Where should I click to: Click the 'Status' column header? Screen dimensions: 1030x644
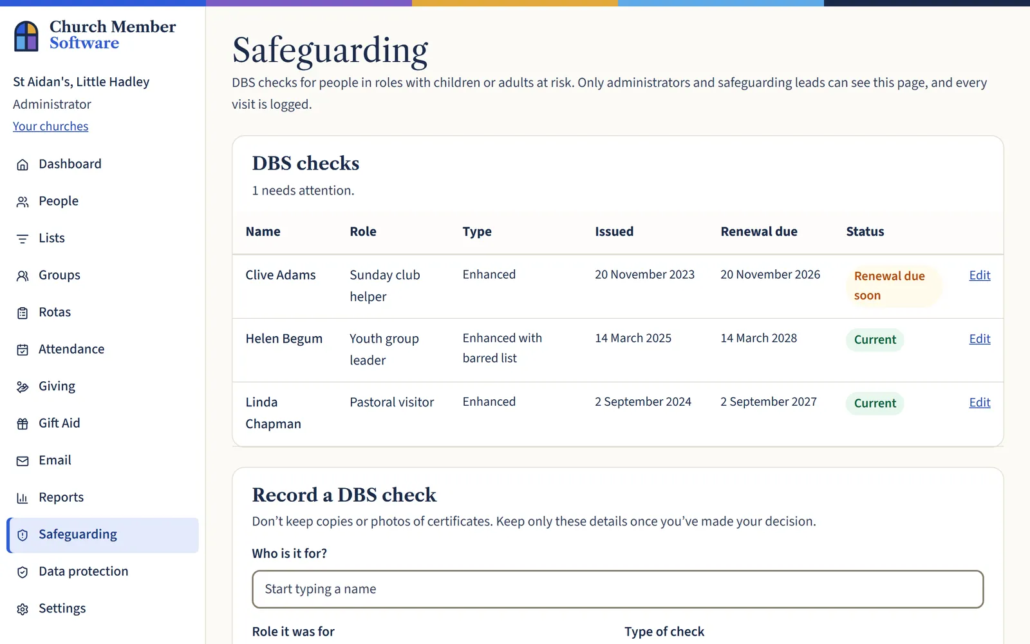pos(865,231)
